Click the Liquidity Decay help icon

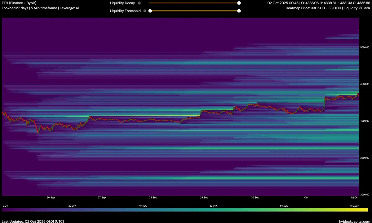(x=139, y=3)
